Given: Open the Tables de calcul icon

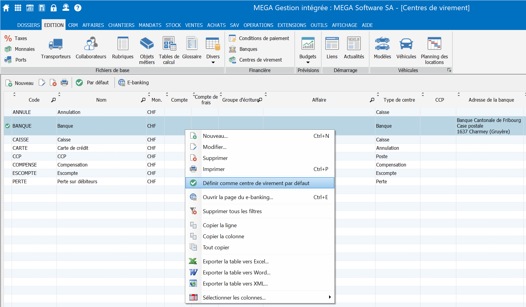Looking at the screenshot, I should click(169, 50).
